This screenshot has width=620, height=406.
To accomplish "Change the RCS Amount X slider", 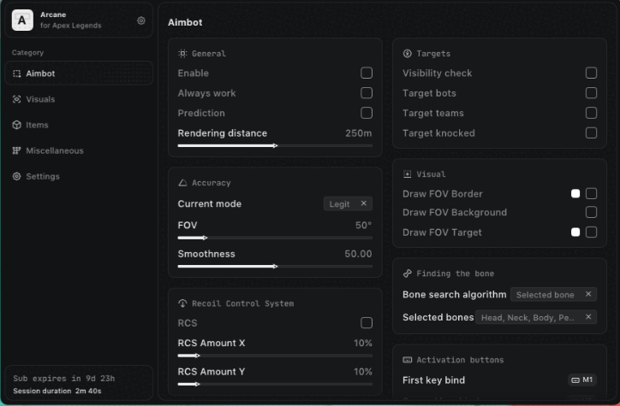I will coord(275,356).
